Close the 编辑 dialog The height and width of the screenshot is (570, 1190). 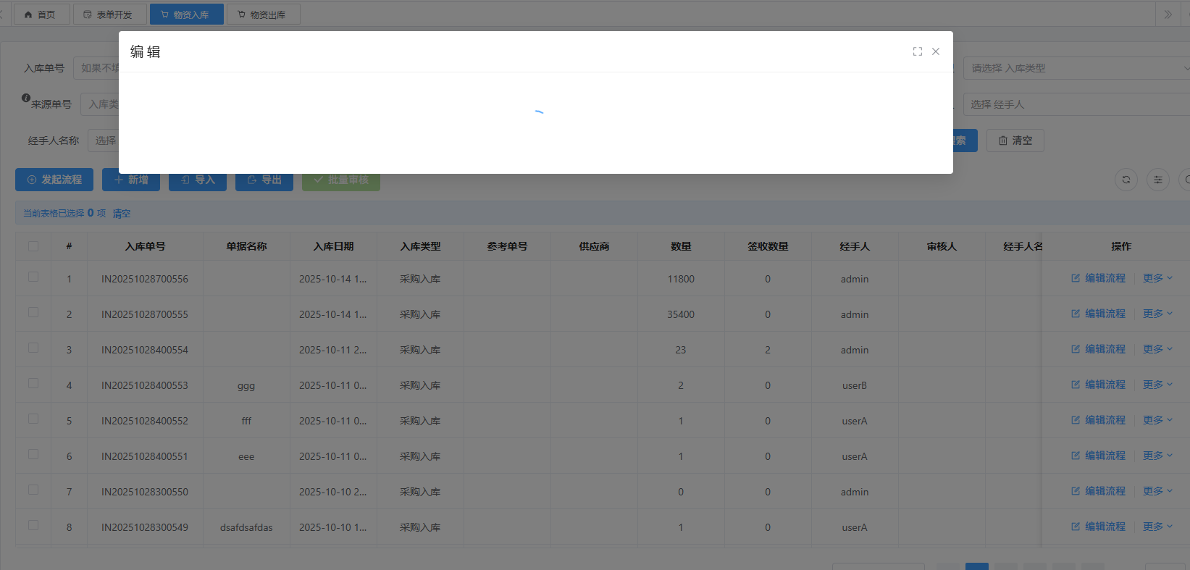click(936, 51)
